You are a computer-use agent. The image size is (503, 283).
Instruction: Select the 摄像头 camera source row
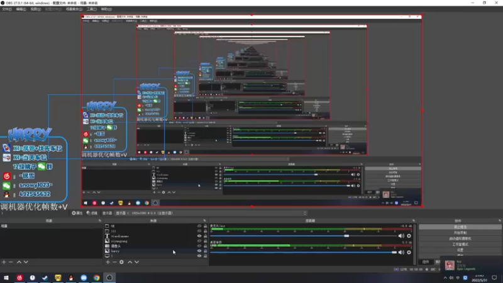click(x=155, y=246)
